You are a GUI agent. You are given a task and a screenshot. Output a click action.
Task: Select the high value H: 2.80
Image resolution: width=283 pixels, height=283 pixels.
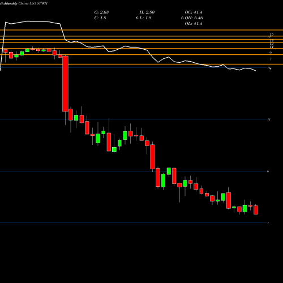click(147, 12)
